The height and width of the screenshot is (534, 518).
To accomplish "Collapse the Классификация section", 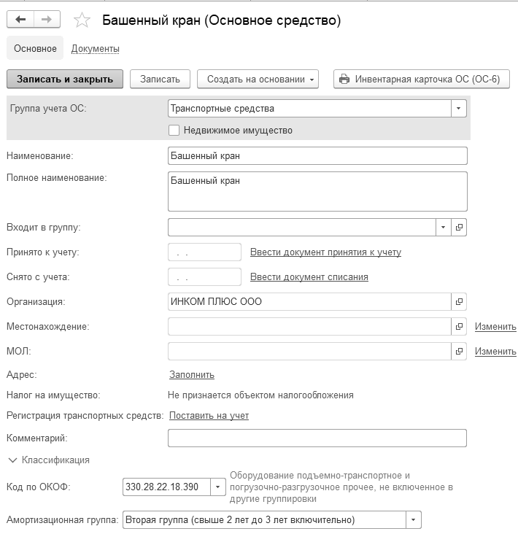I will (x=12, y=460).
